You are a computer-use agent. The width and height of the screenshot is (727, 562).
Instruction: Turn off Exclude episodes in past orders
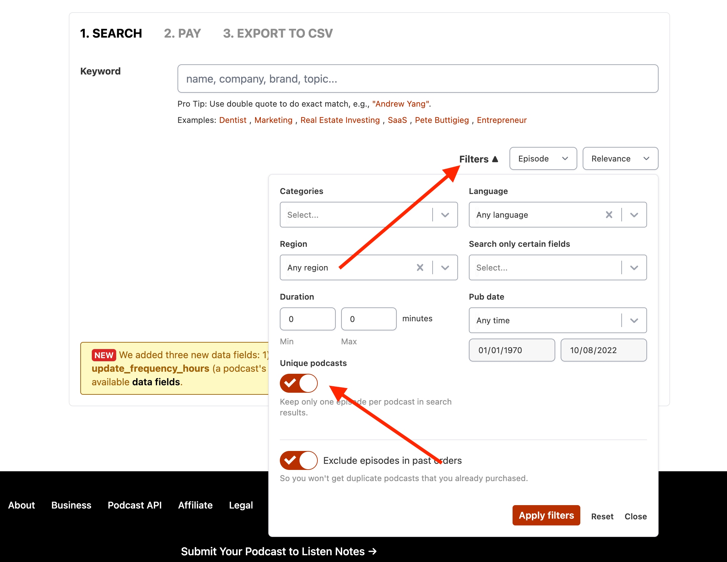pyautogui.click(x=298, y=460)
